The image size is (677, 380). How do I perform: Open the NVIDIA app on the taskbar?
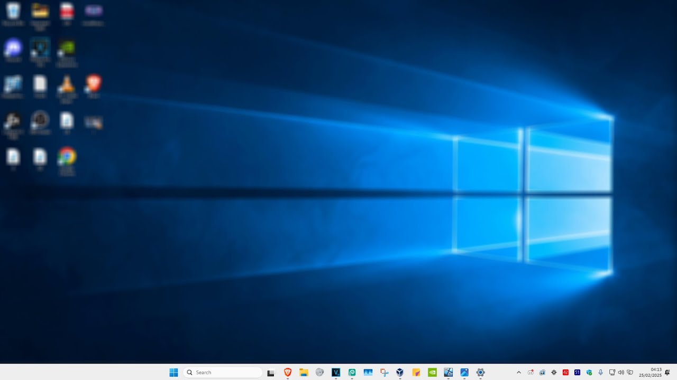[432, 373]
